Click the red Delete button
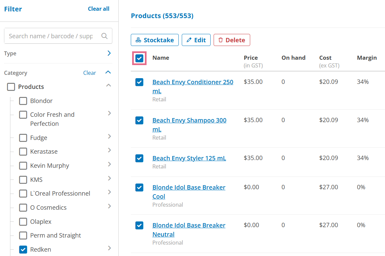 (232, 40)
